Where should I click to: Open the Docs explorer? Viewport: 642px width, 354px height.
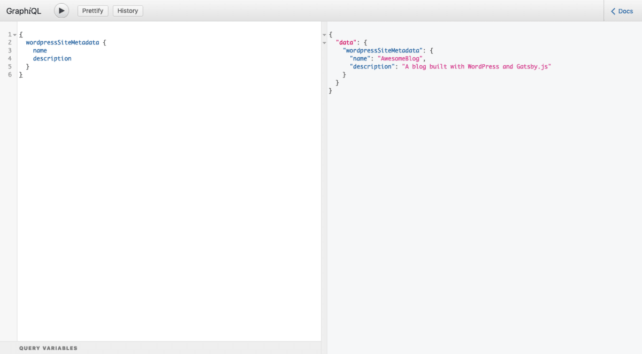622,11
